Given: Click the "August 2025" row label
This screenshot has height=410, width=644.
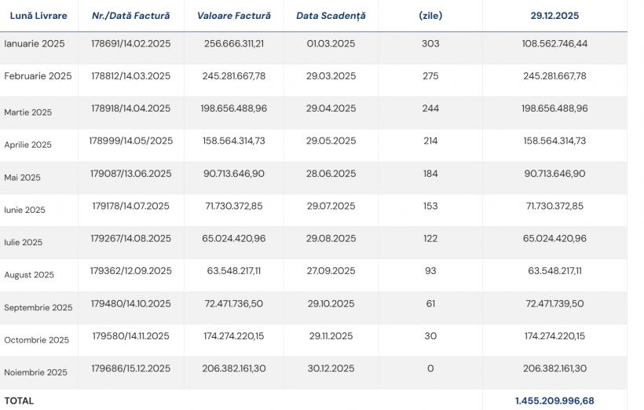Looking at the screenshot, I should pyautogui.click(x=29, y=275).
